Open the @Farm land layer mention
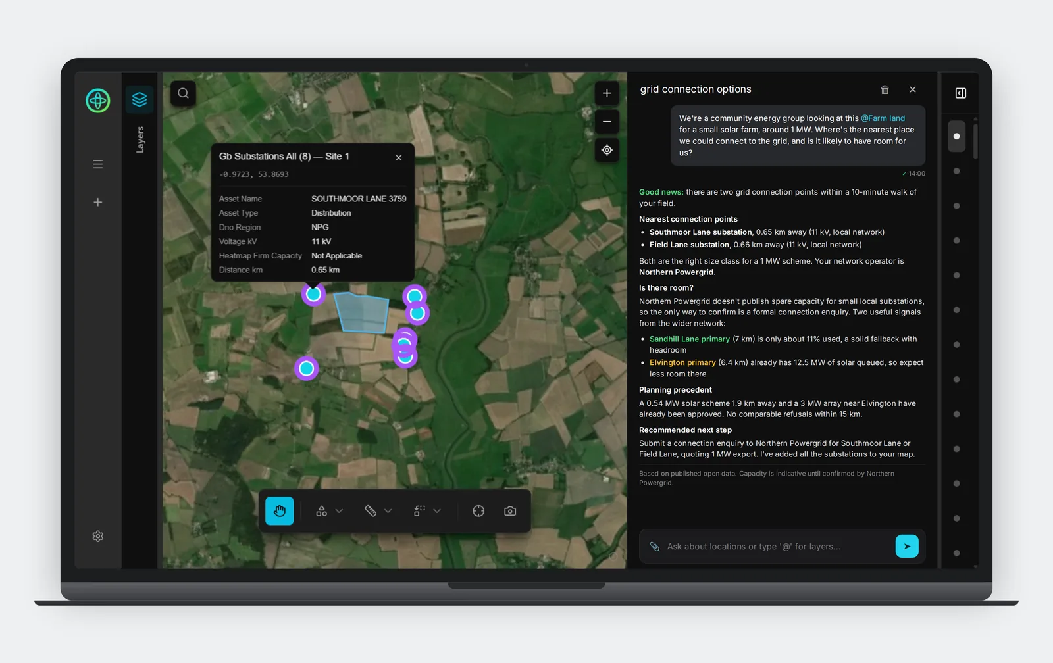This screenshot has height=663, width=1053. point(883,118)
